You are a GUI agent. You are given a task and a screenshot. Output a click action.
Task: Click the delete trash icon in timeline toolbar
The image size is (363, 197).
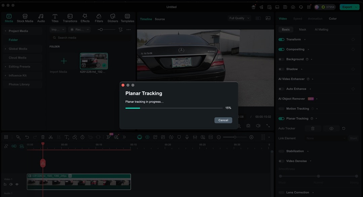pos(43,137)
